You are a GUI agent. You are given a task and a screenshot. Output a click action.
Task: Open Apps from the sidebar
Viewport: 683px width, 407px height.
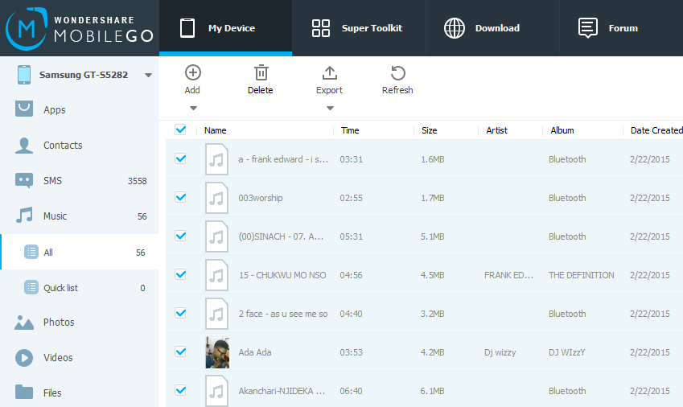pyautogui.click(x=54, y=110)
